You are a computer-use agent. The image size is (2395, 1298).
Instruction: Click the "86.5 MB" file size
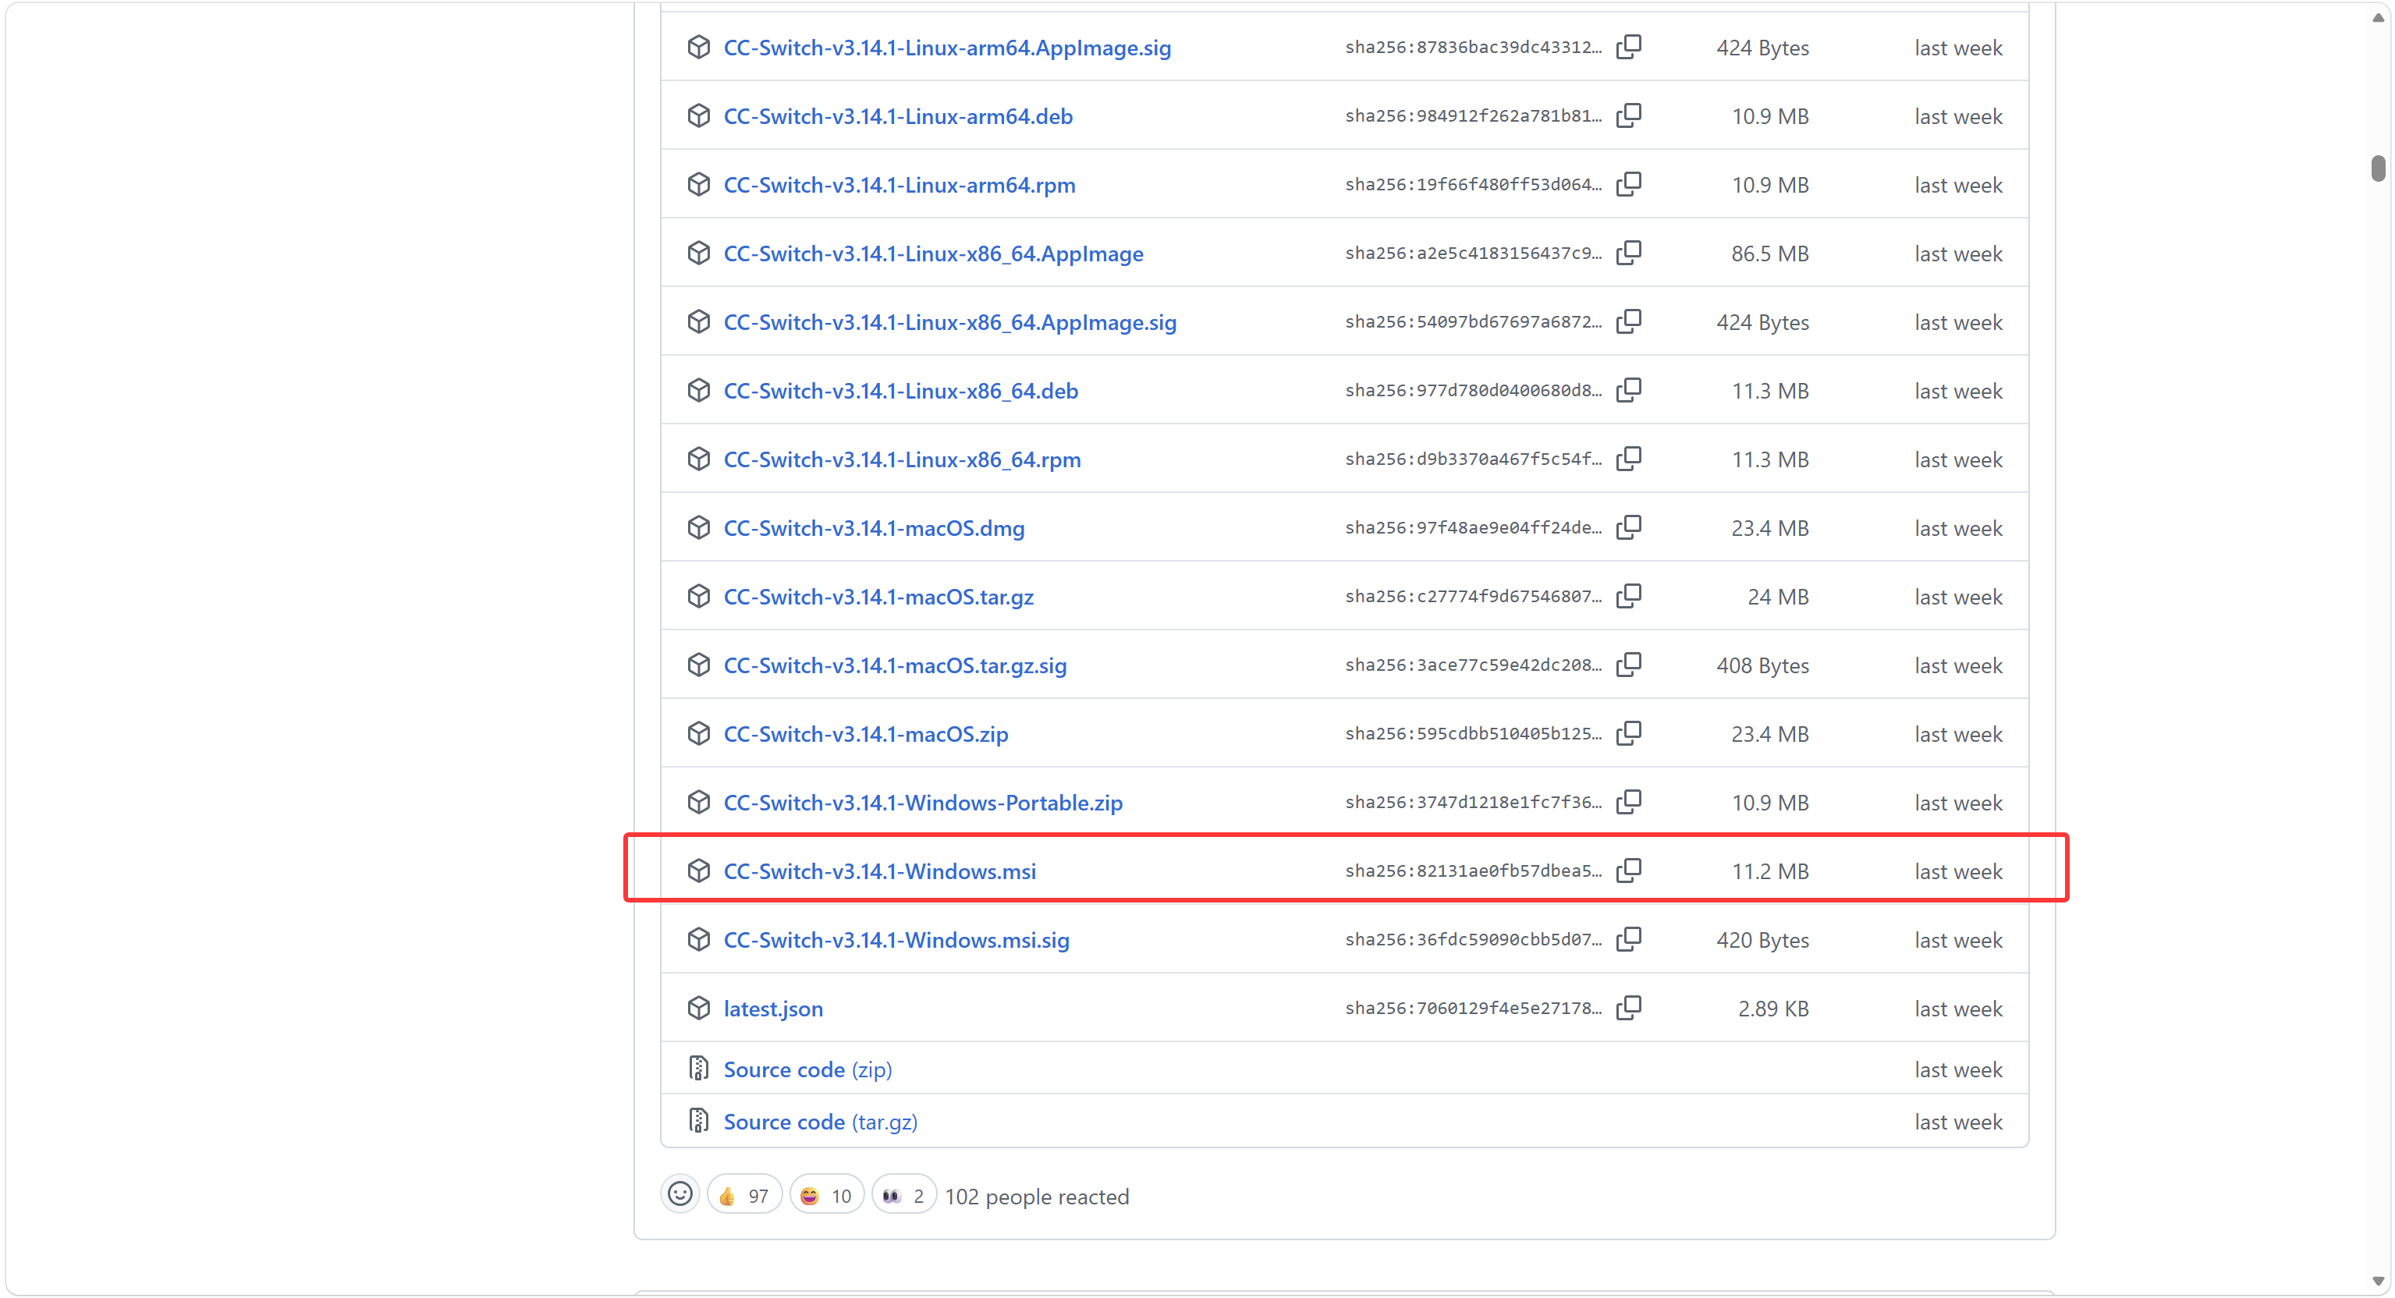tap(1770, 254)
